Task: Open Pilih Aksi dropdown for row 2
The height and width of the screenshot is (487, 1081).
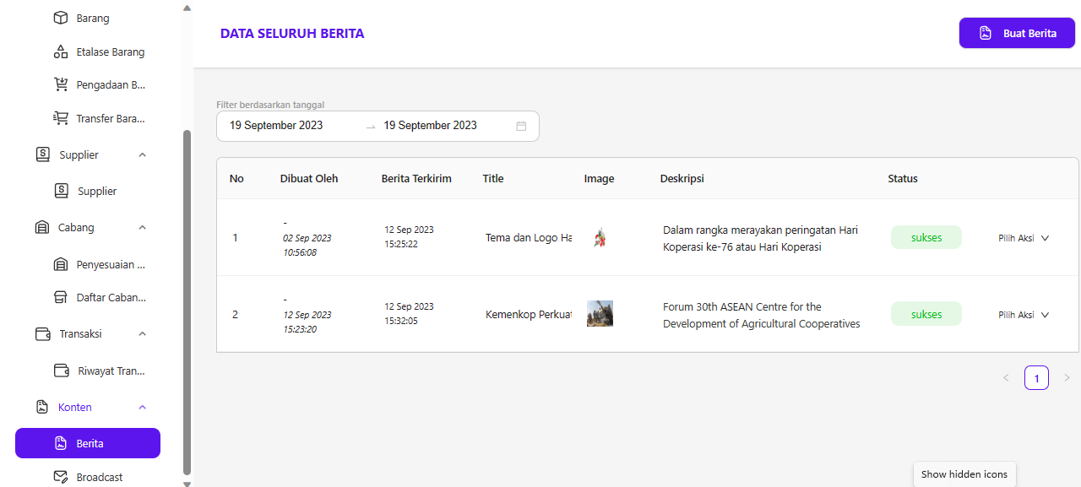Action: tap(1024, 315)
